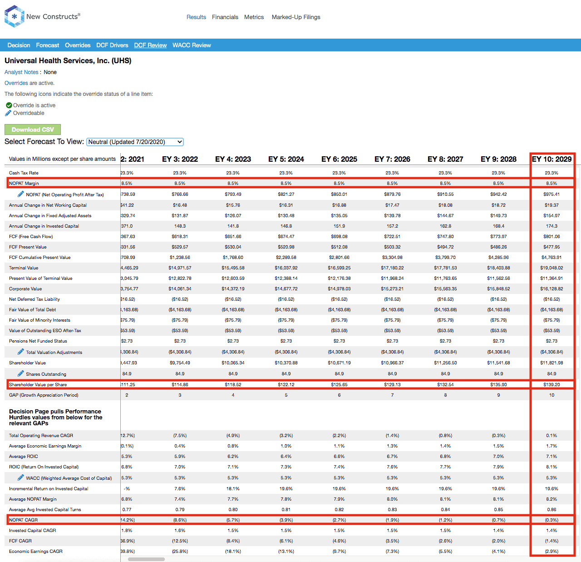Follow the Overrides link in 'Overrides are active'

pyautogui.click(x=16, y=83)
